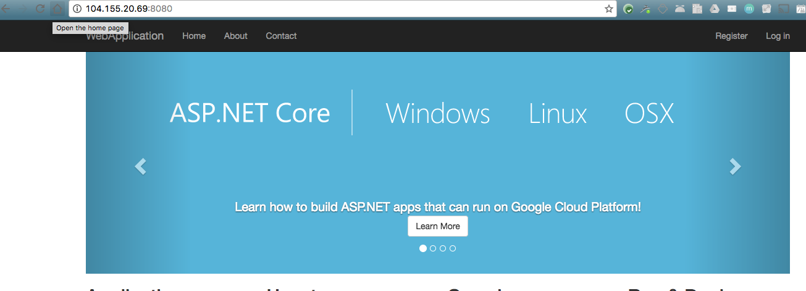Viewport: 806px width, 291px height.
Task: Open the Google Drive extension icon
Action: tap(715, 9)
